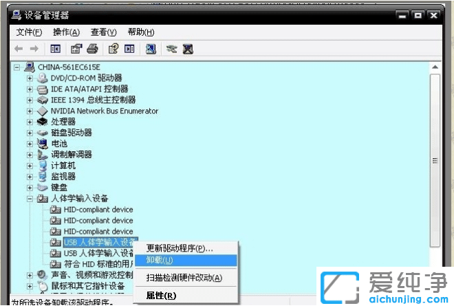The width and height of the screenshot is (454, 308).
Task: Click the action pane icon beside Help
Action: [x=129, y=49]
